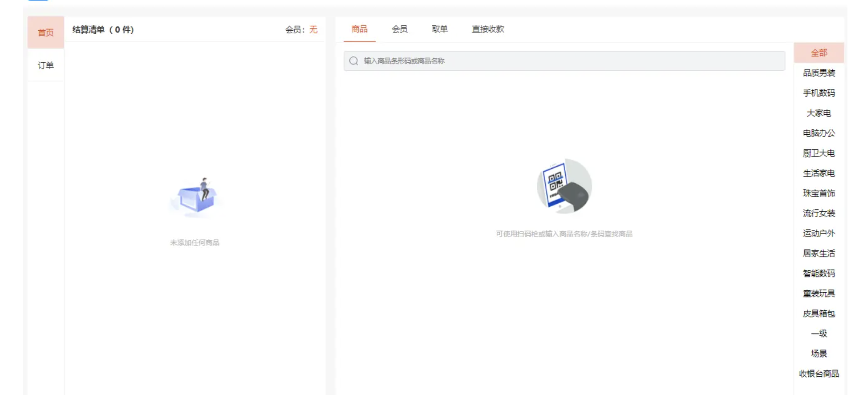
Task: Open the 首页 sidebar tab
Action: pyautogui.click(x=46, y=32)
